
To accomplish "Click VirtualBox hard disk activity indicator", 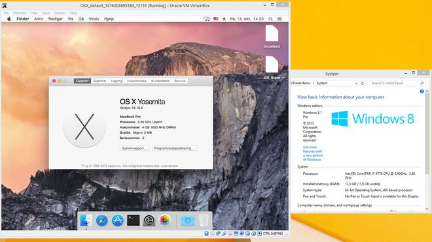I will [x=206, y=234].
